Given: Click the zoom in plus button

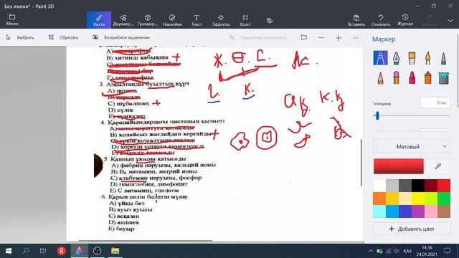Looking at the screenshot, I should pyautogui.click(x=339, y=38).
